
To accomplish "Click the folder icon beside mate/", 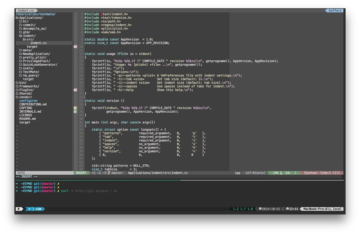I will 21,50.
